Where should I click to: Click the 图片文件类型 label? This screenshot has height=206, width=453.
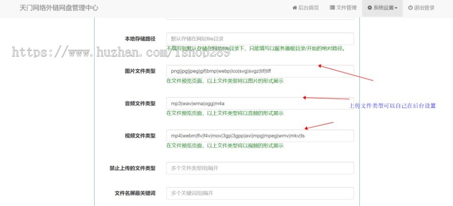[x=140, y=71]
